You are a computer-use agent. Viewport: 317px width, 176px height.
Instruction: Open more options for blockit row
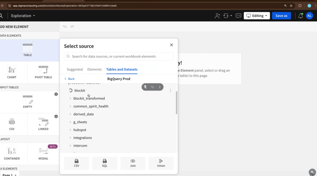click(170, 90)
